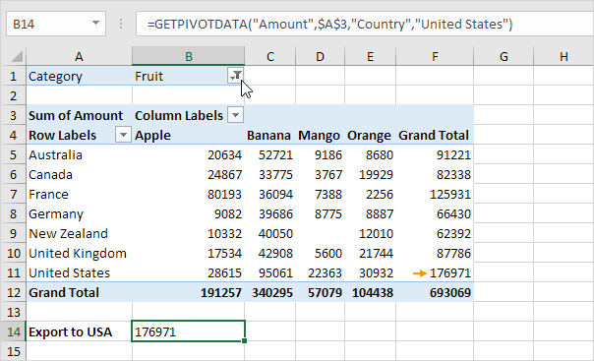Screen dimensions: 594x361
Task: Click France Apple value 80193
Action: [188, 194]
